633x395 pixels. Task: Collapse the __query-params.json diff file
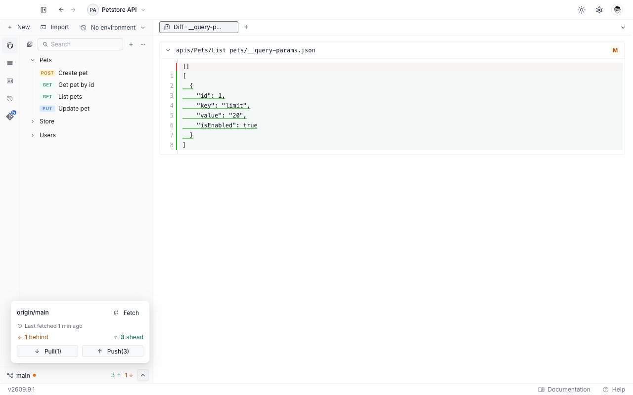pos(168,50)
